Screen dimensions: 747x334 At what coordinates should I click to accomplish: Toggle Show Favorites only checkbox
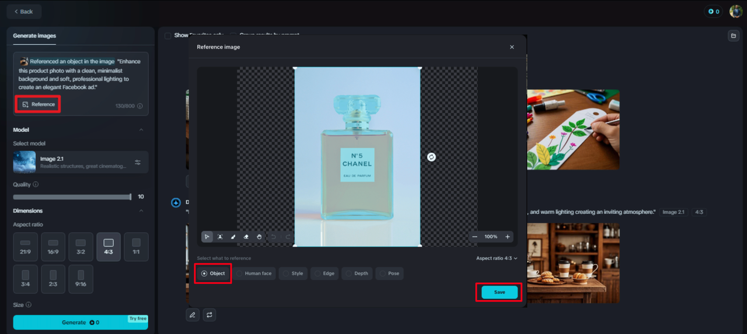pyautogui.click(x=168, y=36)
